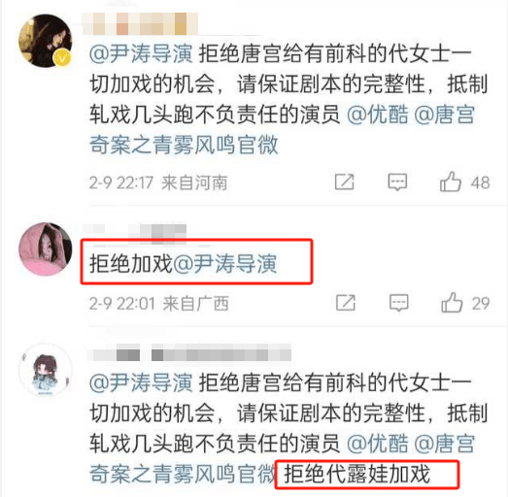Reply to the first comment from 河南

(x=397, y=182)
